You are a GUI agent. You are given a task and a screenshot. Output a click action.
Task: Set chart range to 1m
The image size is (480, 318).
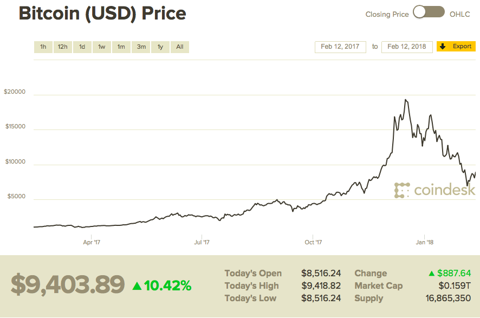click(121, 47)
